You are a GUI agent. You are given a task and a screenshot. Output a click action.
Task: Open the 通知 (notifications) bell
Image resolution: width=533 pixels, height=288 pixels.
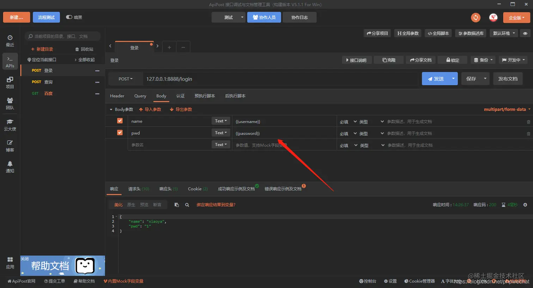coord(10,167)
